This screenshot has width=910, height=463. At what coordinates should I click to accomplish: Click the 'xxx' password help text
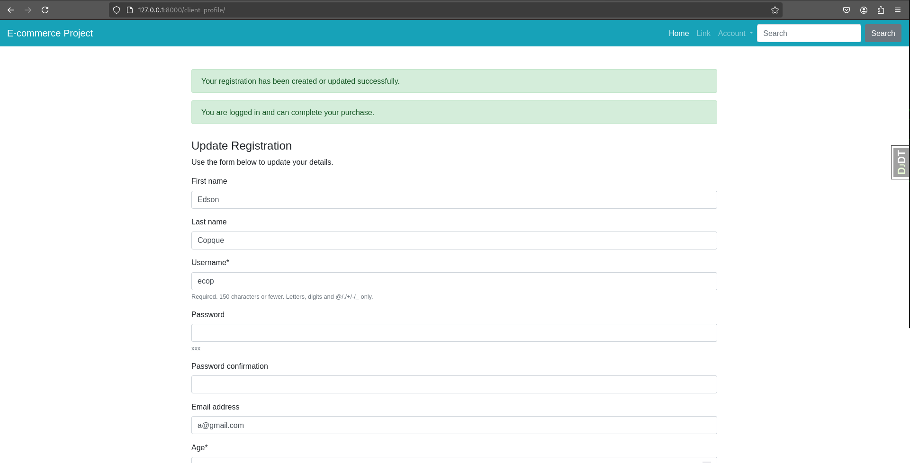tap(196, 348)
